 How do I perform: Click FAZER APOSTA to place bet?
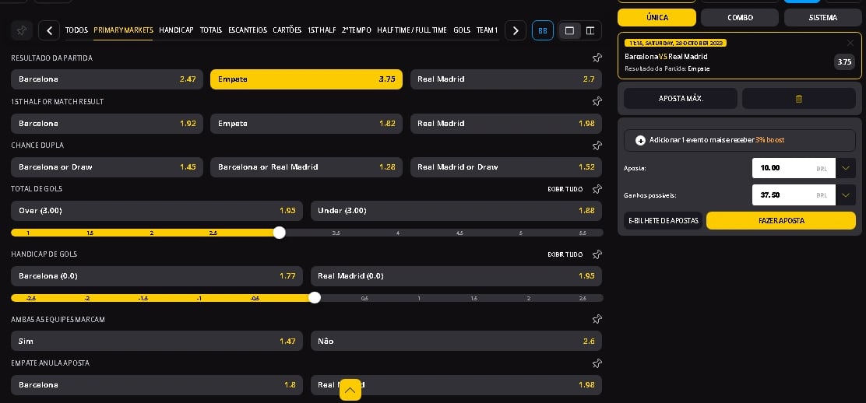coord(781,221)
